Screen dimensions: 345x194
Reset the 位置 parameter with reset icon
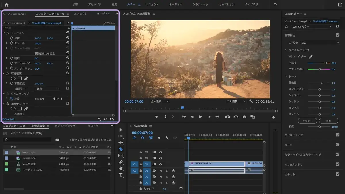pyautogui.click(x=68, y=38)
